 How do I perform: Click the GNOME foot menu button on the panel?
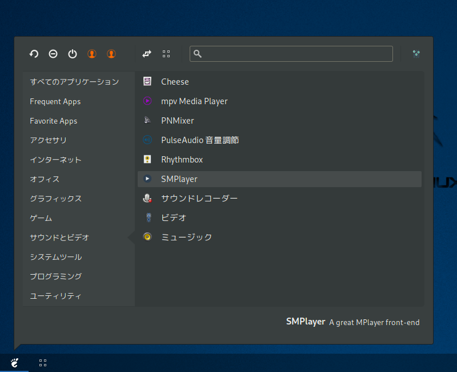tap(14, 363)
